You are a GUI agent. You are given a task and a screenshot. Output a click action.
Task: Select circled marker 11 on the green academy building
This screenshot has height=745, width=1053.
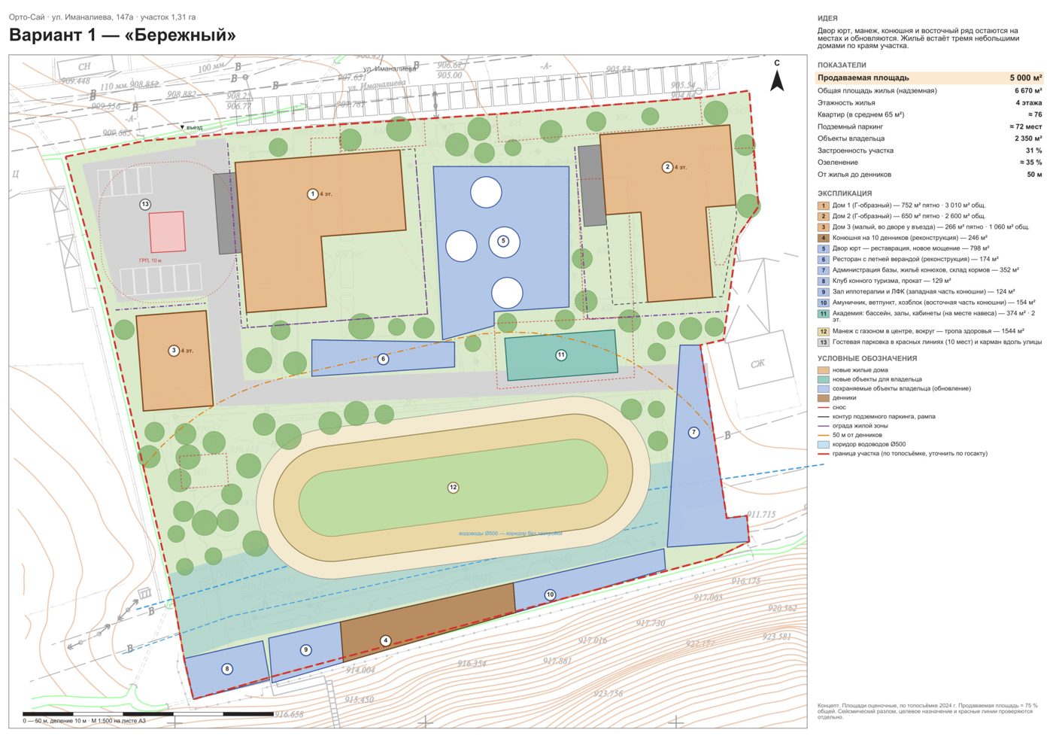(x=561, y=355)
